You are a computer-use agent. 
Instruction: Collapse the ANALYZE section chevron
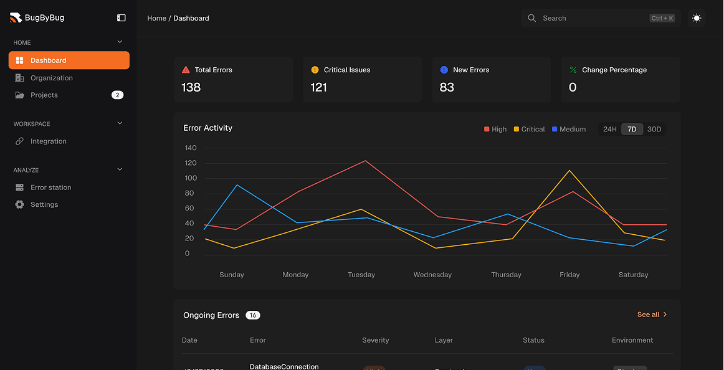(x=120, y=169)
